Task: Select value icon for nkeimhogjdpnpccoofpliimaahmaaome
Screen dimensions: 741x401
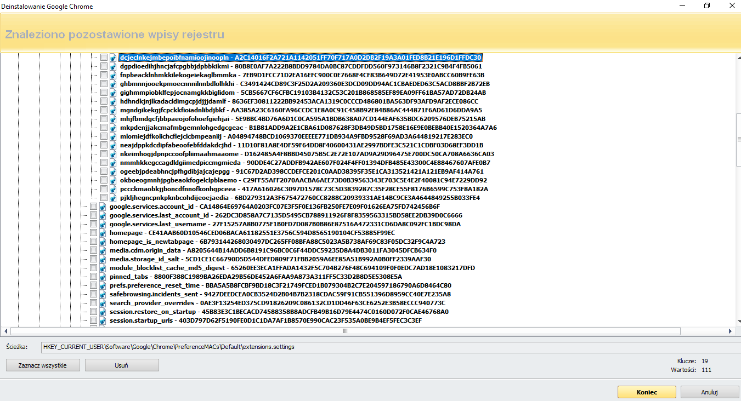Action: point(113,154)
